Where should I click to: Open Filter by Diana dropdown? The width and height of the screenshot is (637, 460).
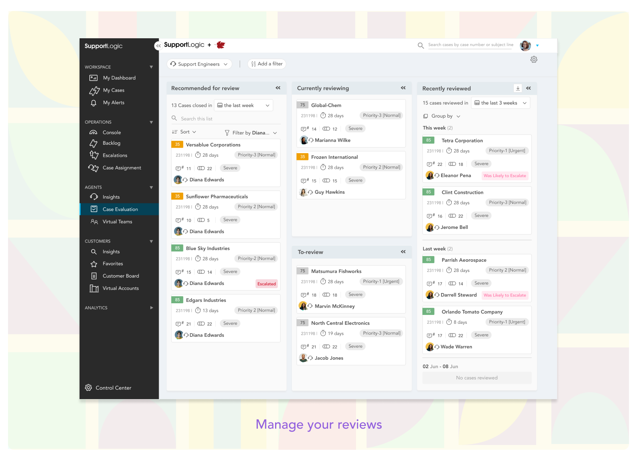click(x=251, y=133)
